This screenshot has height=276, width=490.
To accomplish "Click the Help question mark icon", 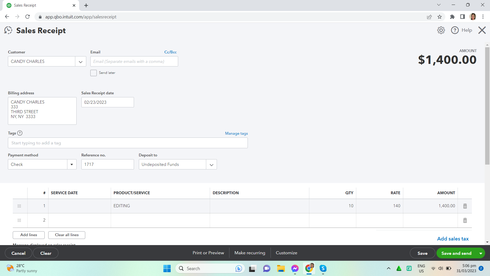I will pyautogui.click(x=455, y=30).
